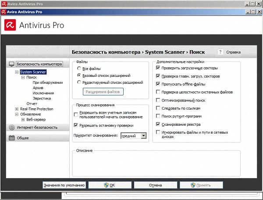The height and width of the screenshot is (200, 263).
Task: Choose Редактируемый список расширений radio option
Action: (x=79, y=82)
